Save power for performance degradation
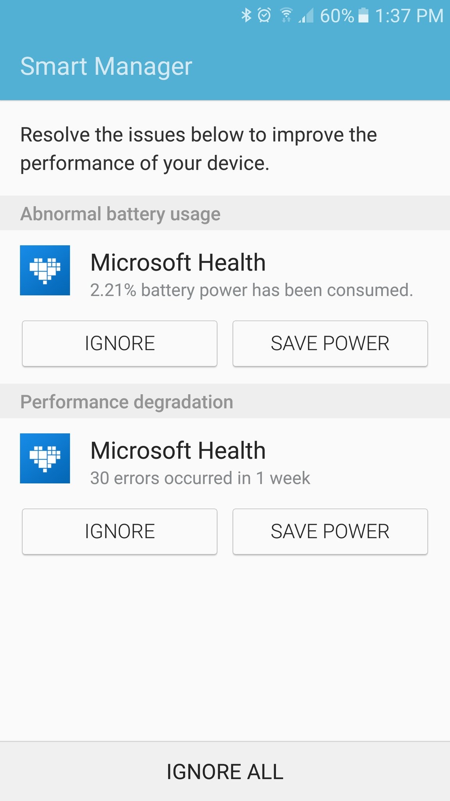This screenshot has height=801, width=450. pyautogui.click(x=330, y=532)
